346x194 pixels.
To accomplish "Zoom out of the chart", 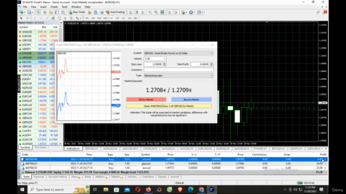I will click(156, 12).
